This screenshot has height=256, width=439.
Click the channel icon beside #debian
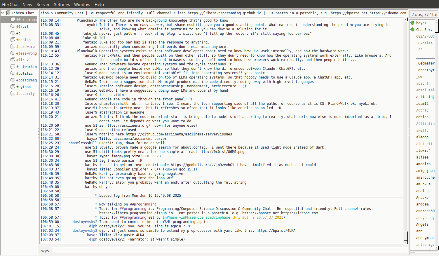[x=13, y=40]
